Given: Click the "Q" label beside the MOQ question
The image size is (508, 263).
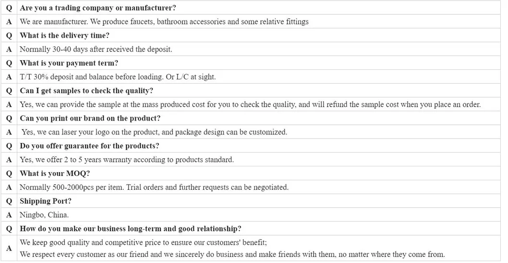Looking at the screenshot, I should [x=9, y=173].
